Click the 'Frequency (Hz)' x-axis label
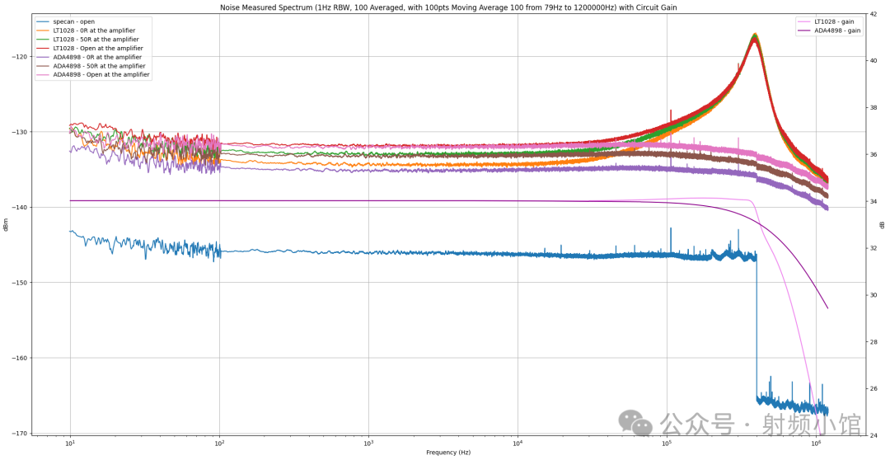The width and height of the screenshot is (890, 460). (x=448, y=453)
